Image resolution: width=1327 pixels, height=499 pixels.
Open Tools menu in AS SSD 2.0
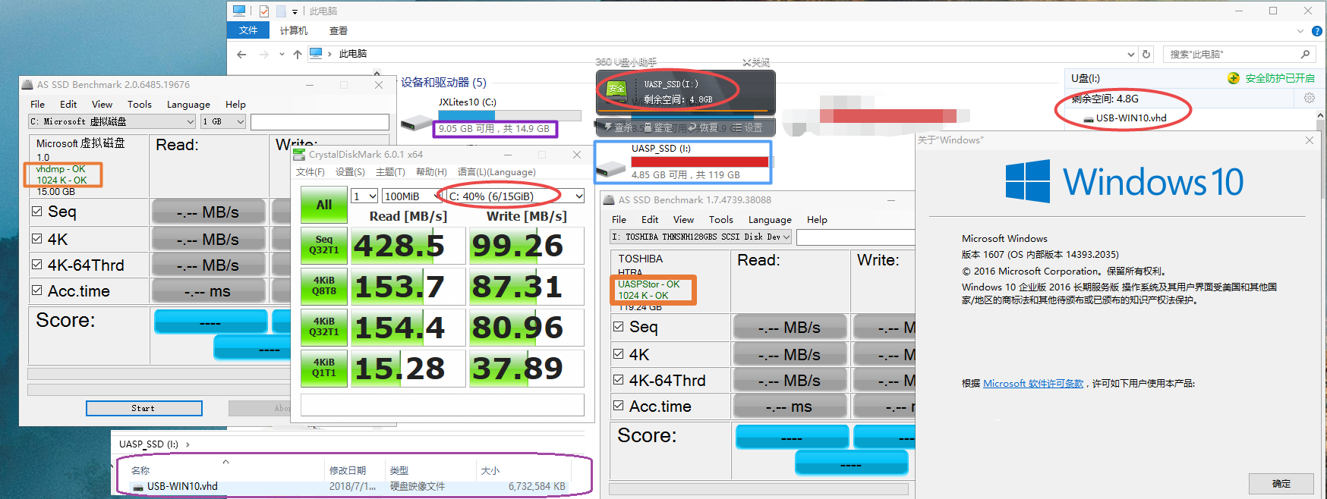pos(140,105)
